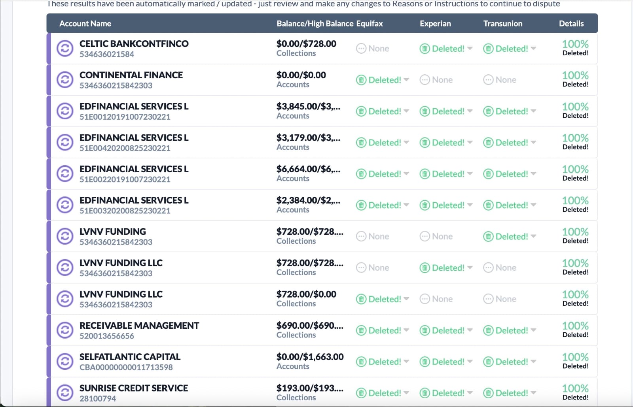The height and width of the screenshot is (407, 633).
Task: Open the Equifax Deleted dropdown for CONTINENTAL FINANCE
Action: 407,79
